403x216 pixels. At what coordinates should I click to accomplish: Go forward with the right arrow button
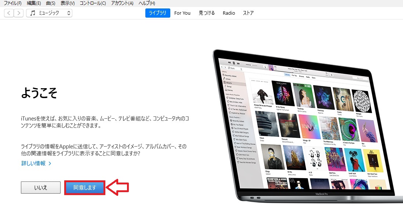19,13
